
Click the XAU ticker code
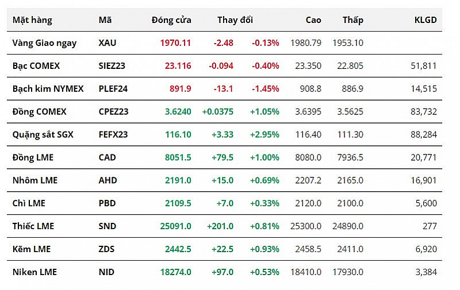point(108,43)
